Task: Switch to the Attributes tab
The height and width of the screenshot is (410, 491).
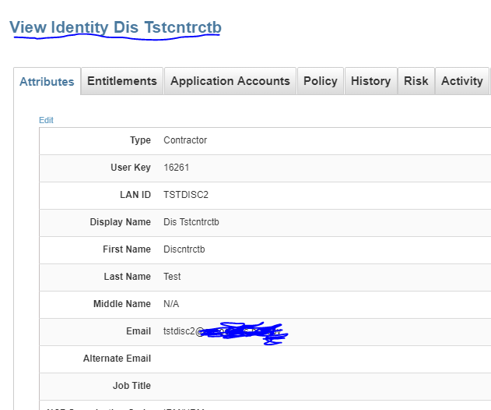Action: point(47,82)
